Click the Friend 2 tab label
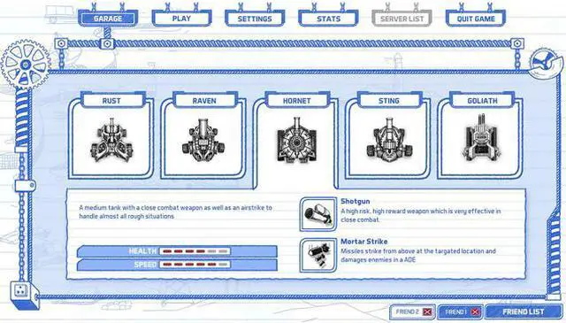The width and height of the screenshot is (566, 323). (407, 311)
